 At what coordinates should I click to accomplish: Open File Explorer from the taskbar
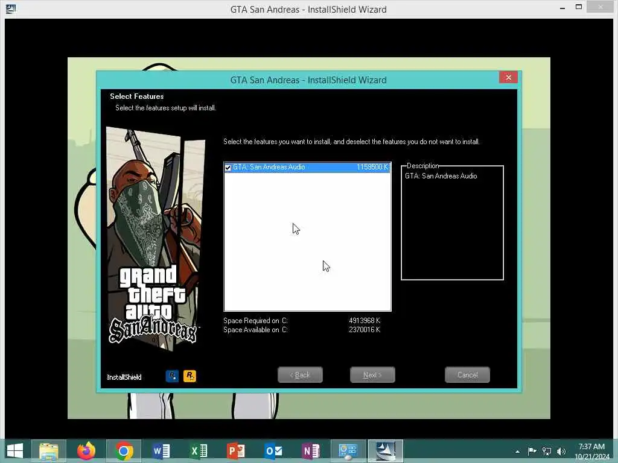coord(49,451)
